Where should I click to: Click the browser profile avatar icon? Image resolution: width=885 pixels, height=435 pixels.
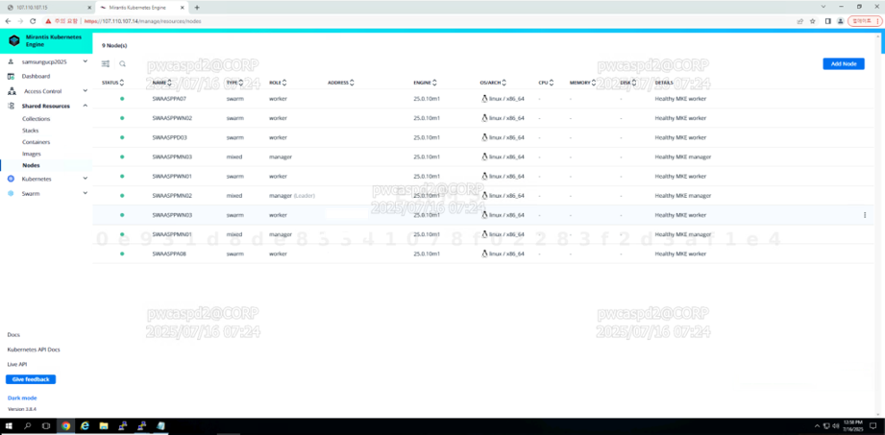(x=841, y=21)
